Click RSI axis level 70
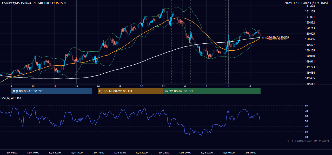This screenshot has width=332, height=155. pyautogui.click(x=307, y=111)
